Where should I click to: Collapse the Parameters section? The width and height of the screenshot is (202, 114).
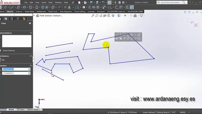coord(31,66)
